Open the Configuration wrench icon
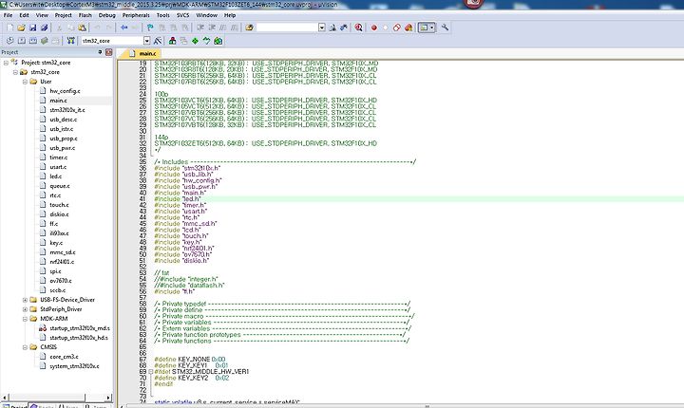 (x=445, y=28)
